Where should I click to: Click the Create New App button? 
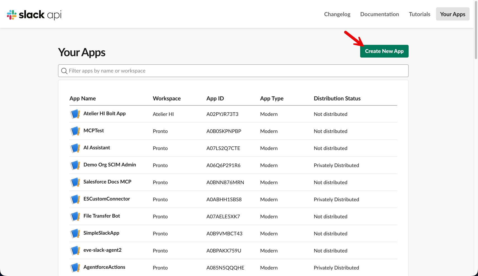pos(384,51)
